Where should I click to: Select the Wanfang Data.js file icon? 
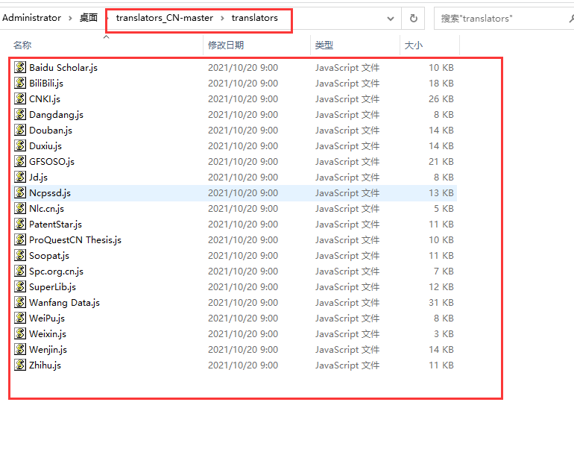[20, 302]
